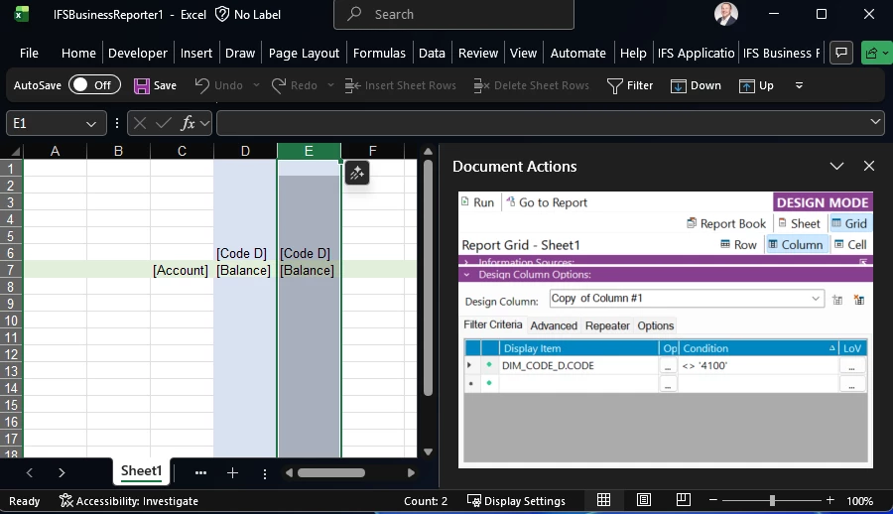Select the Column scope toggle
Screen dimensions: 893x514
tap(794, 244)
